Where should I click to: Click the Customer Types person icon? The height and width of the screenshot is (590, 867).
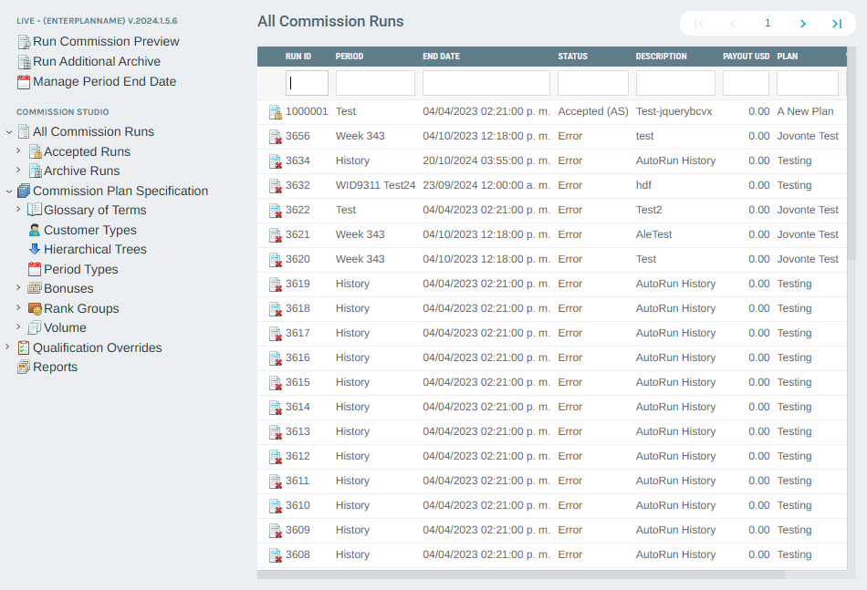click(35, 231)
